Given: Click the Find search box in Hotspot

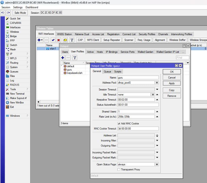Looking at the screenshot, I should click(182, 58).
